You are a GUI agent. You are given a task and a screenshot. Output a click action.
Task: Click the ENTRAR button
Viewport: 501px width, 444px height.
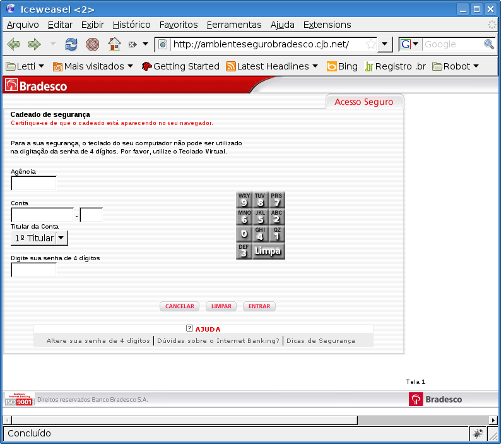click(x=259, y=306)
